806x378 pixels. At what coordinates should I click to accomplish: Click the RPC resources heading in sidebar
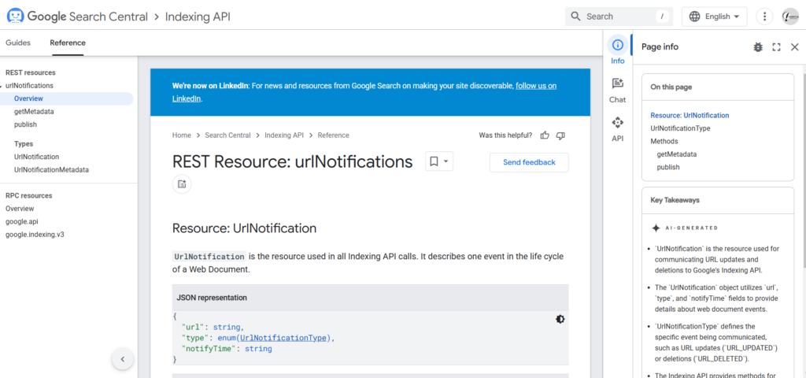(29, 195)
